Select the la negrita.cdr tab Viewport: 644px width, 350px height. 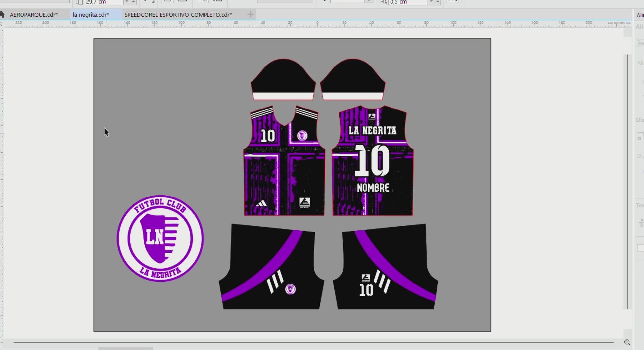click(x=91, y=15)
